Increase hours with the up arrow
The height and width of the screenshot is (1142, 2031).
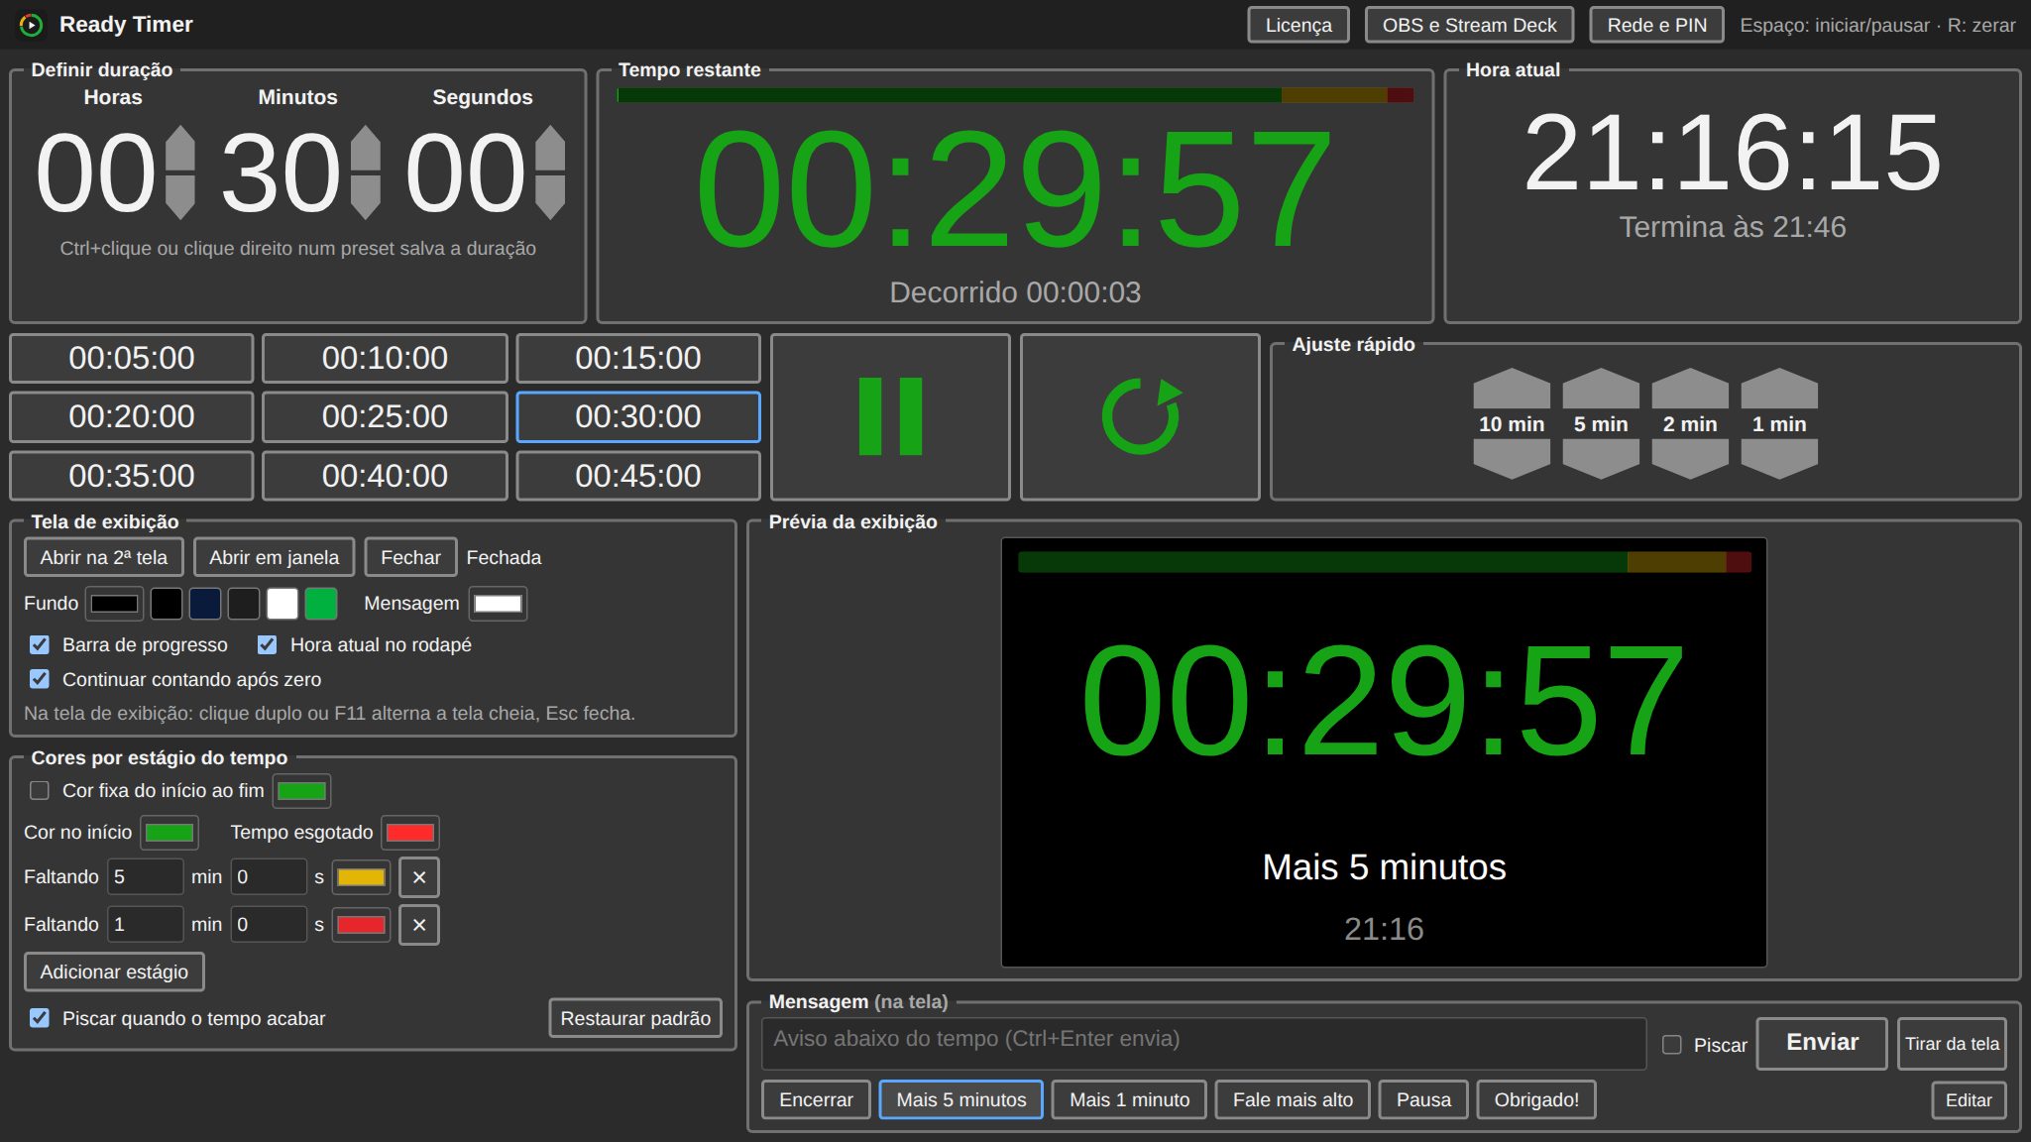click(179, 148)
